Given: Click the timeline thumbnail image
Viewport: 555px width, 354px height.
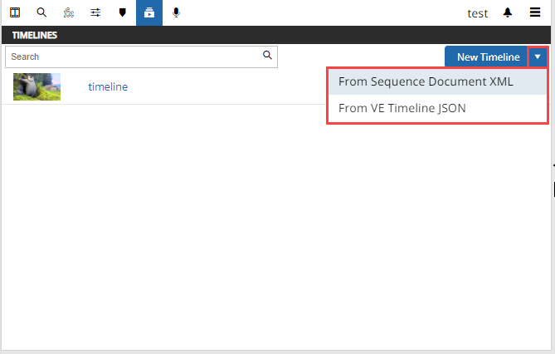Looking at the screenshot, I should [x=37, y=86].
